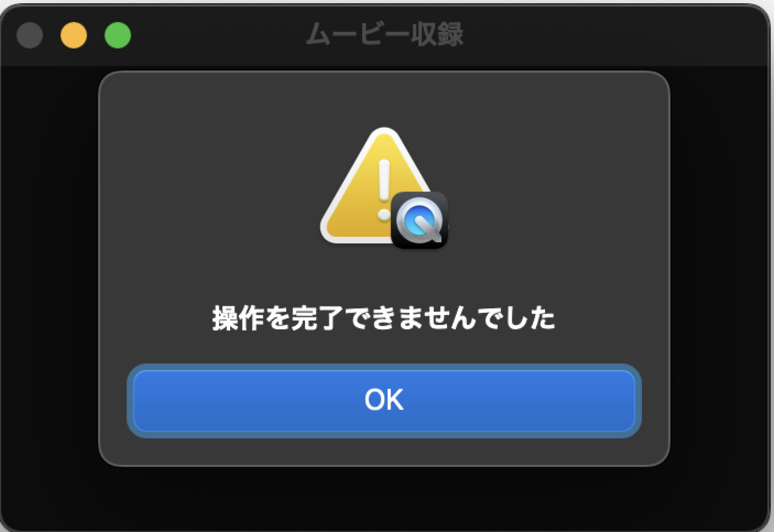Image resolution: width=774 pixels, height=532 pixels.
Task: Click the title bar between the green button and the title
Action: point(218,35)
